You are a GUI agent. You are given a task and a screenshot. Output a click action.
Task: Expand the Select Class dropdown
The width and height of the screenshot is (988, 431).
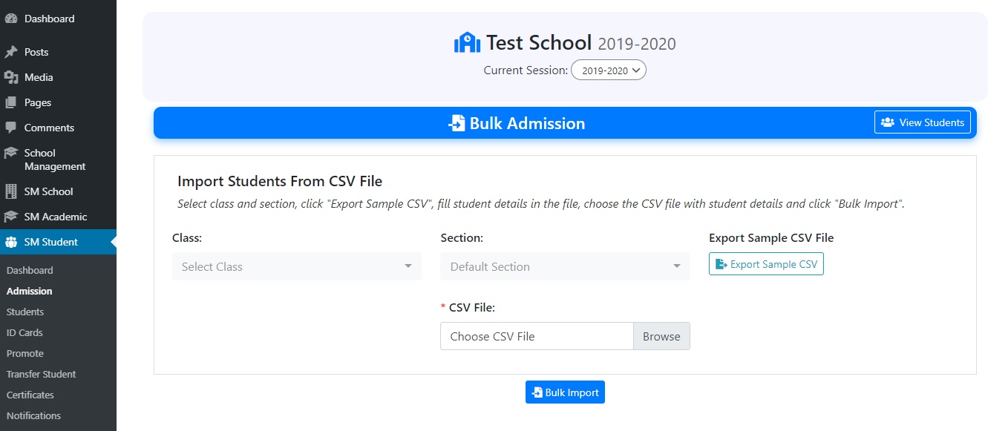pos(296,266)
